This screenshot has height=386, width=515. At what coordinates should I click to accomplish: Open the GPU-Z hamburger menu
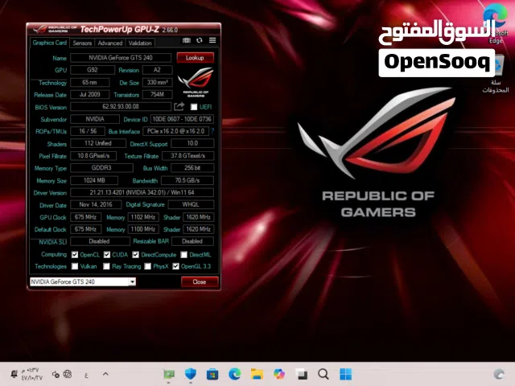(212, 40)
